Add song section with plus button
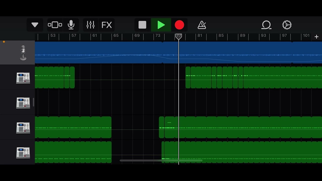The width and height of the screenshot is (322, 181). point(316,37)
